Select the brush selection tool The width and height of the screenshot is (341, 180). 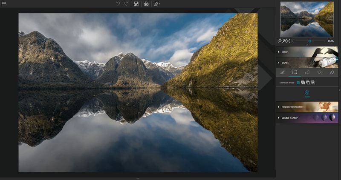[282, 72]
